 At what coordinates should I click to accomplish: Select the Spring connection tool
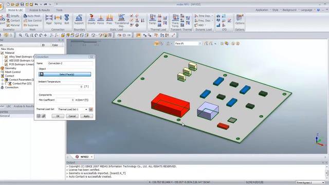58,20
